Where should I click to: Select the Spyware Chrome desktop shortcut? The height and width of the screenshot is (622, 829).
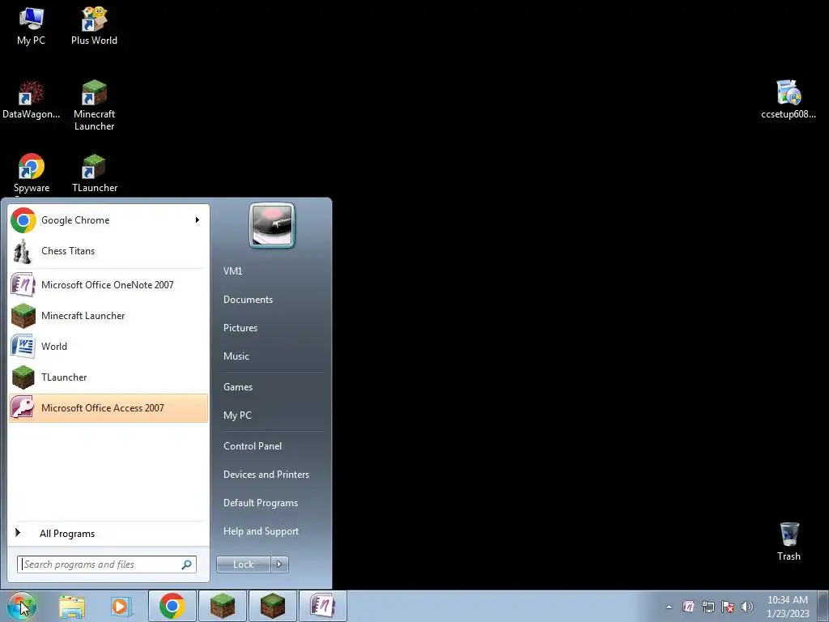pos(32,175)
